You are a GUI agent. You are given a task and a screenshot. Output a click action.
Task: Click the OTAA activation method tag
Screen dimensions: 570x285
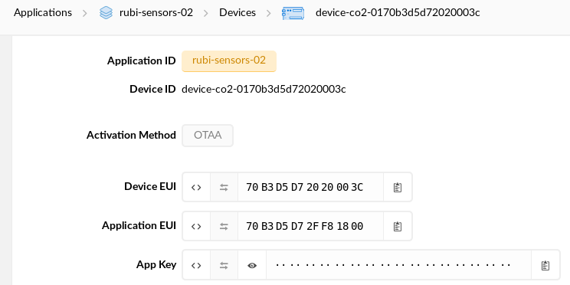point(208,136)
